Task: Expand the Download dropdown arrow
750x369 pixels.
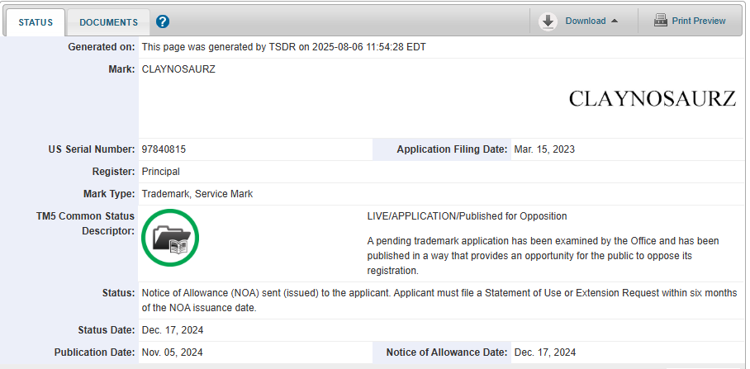Action: tap(615, 21)
